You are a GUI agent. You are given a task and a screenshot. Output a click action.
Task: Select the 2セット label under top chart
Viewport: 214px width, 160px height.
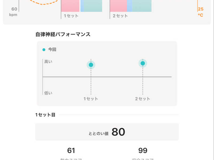click(x=120, y=16)
